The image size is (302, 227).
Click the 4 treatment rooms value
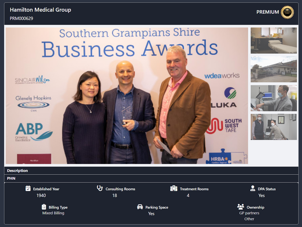[x=188, y=195]
